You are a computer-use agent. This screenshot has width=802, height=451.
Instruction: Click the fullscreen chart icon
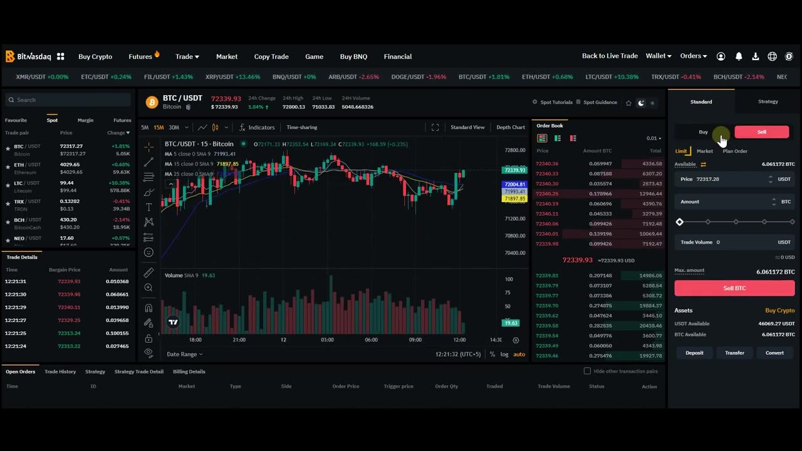point(435,127)
